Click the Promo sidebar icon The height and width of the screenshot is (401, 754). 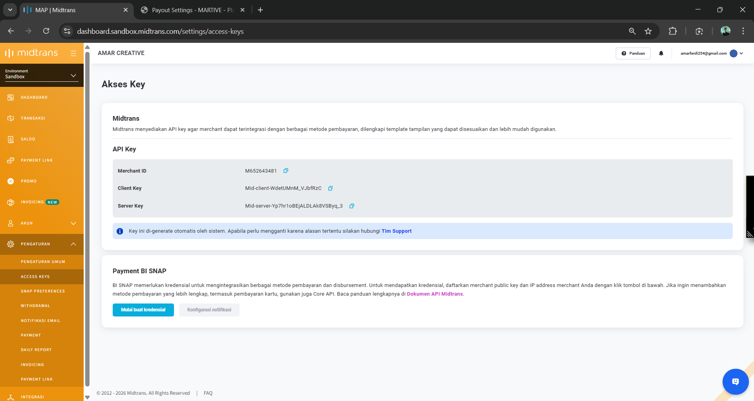click(x=11, y=181)
